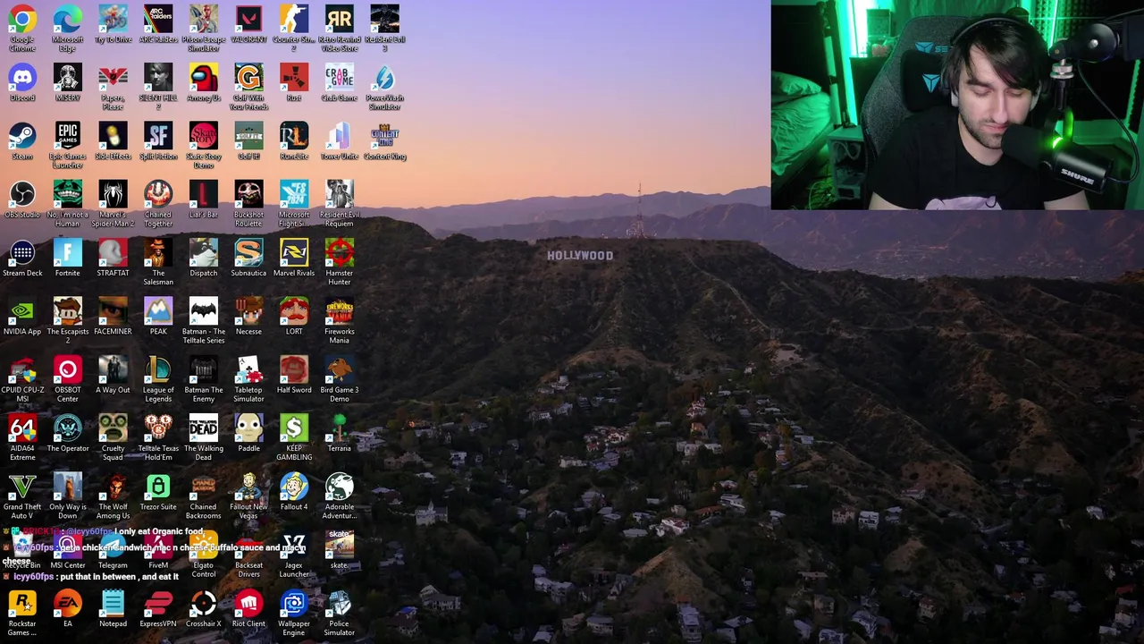This screenshot has height=644, width=1144.
Task: Click the Microsoft Flight Simulator 2024 icon
Action: pyautogui.click(x=294, y=194)
